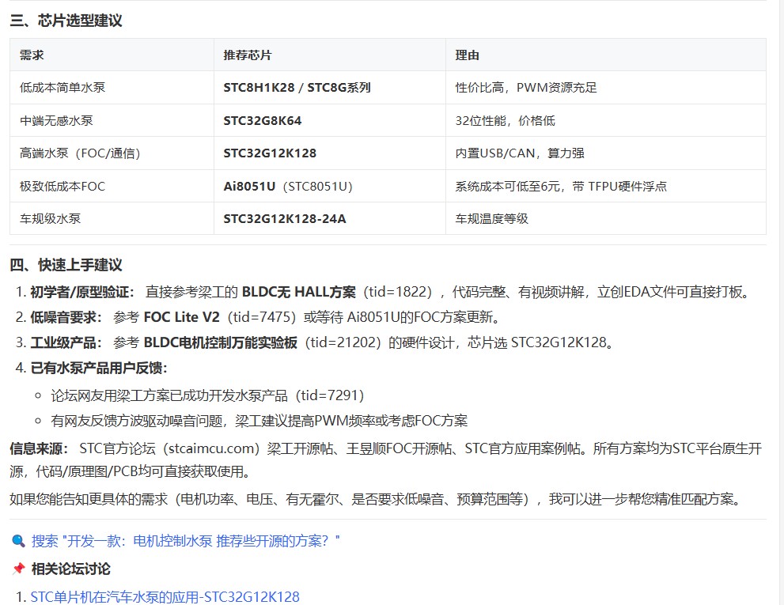The width and height of the screenshot is (784, 605).
Task: Click the red pushpin icon
Action: tap(18, 569)
